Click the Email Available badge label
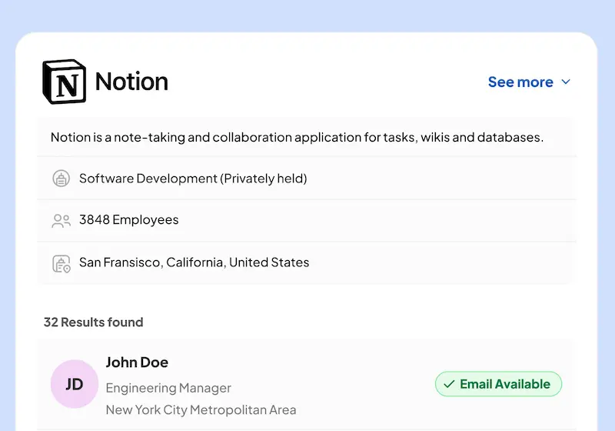 tap(505, 384)
